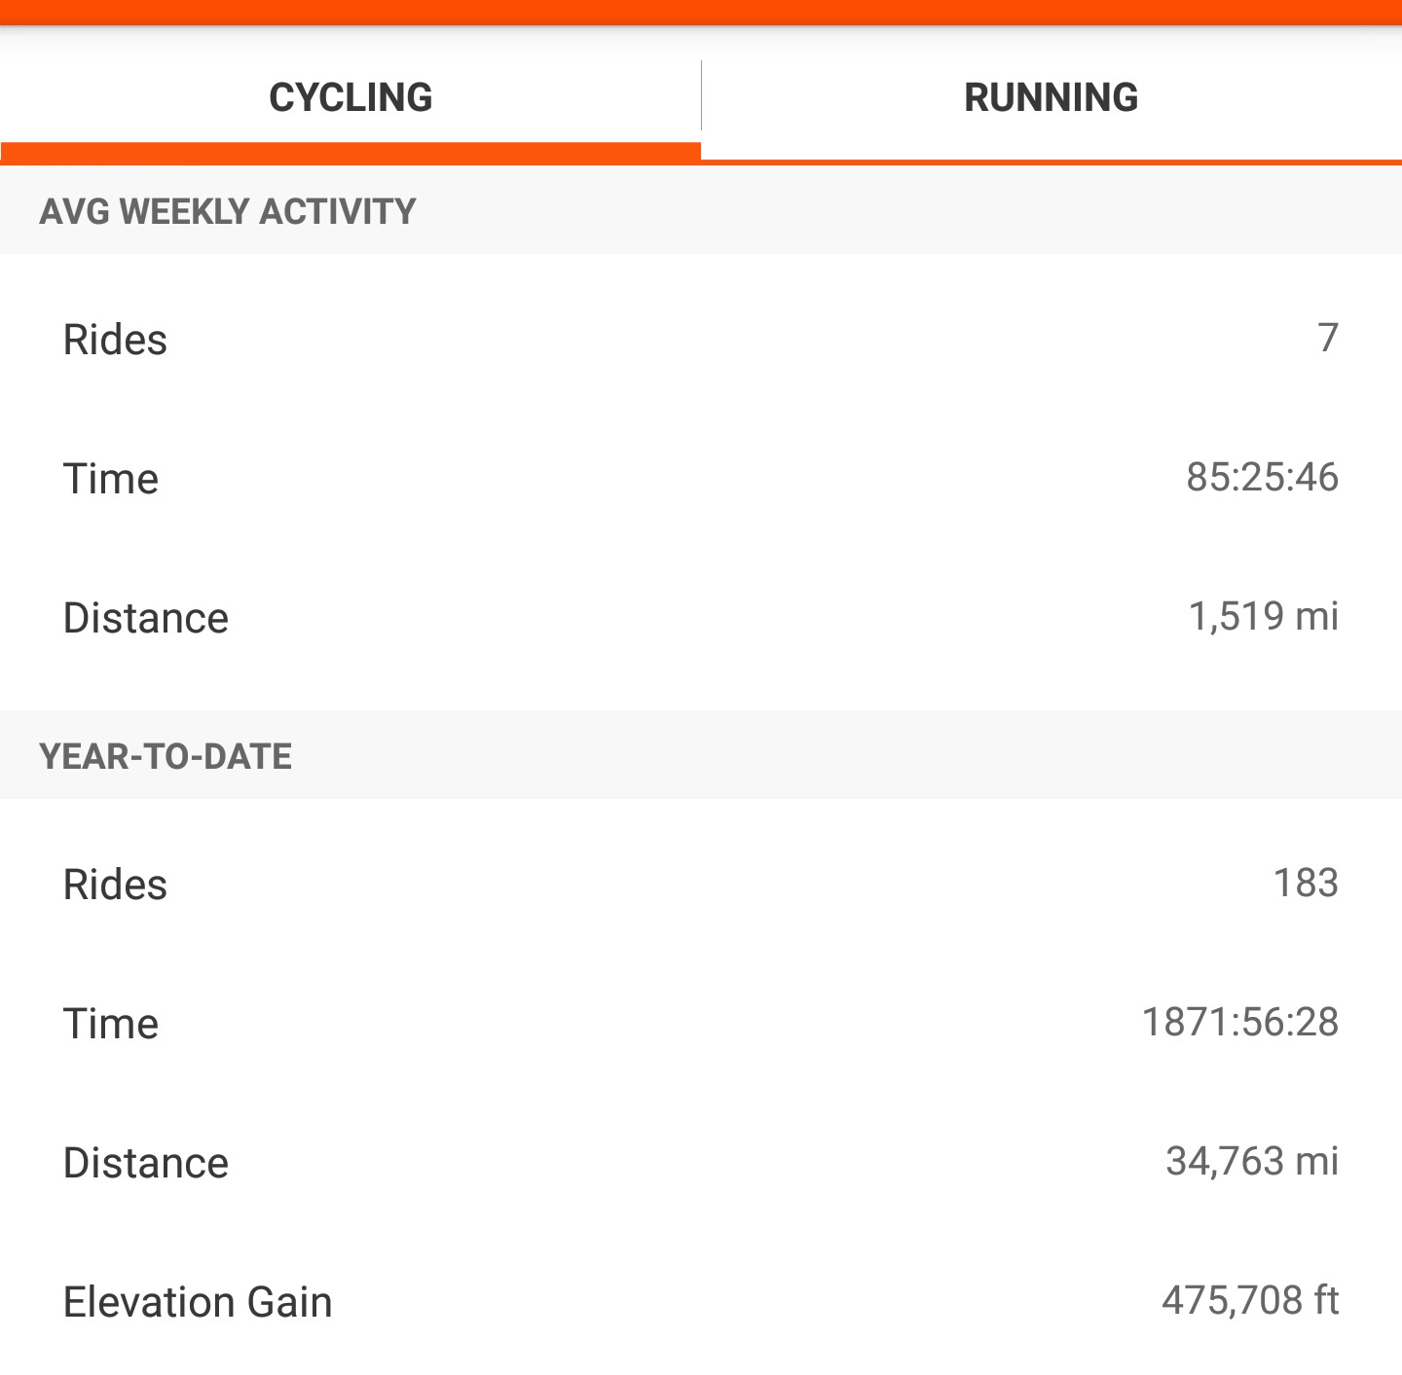Tap the AVG WEEKLY ACTIVITY header
Image resolution: width=1402 pixels, height=1375 pixels.
point(228,211)
